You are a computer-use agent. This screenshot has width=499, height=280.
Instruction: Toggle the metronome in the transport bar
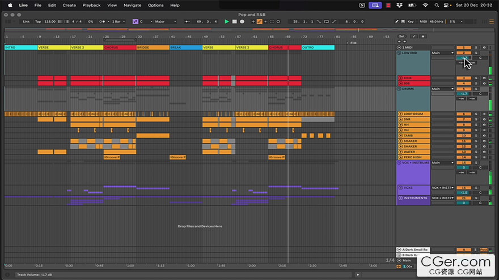[x=103, y=21]
